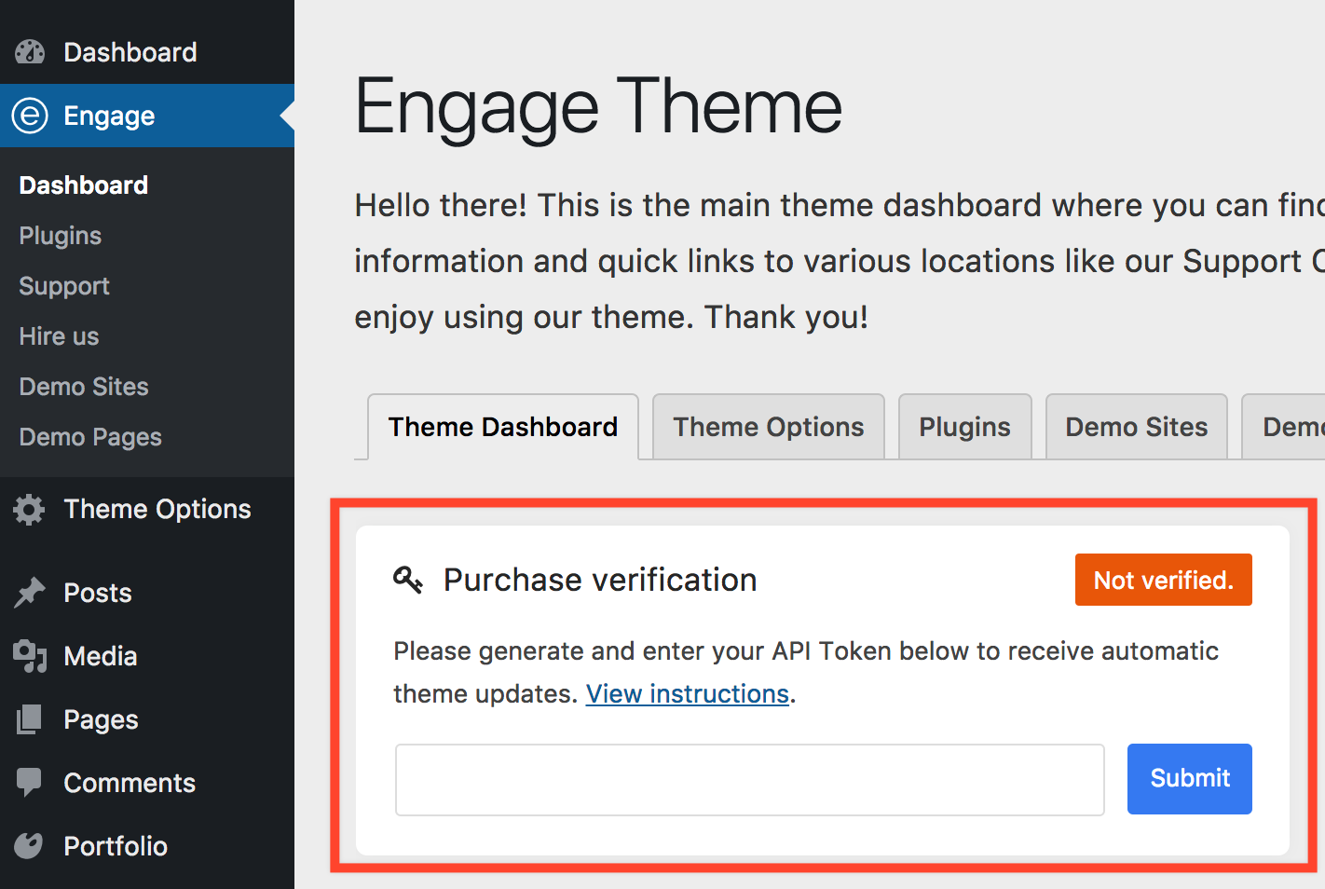Click the key icon beside Purchase verification
The width and height of the screenshot is (1325, 889).
(408, 580)
